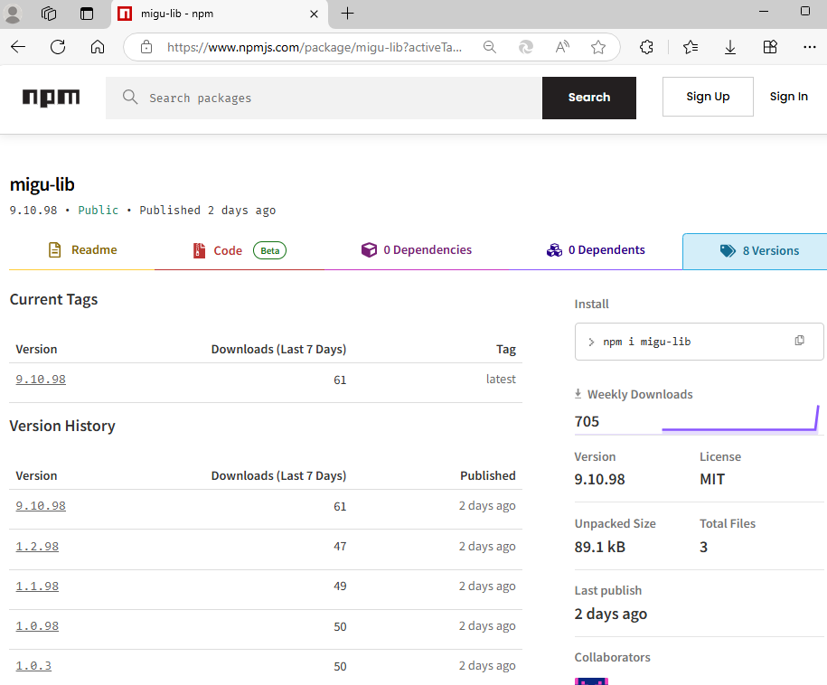
Task: Activate the Read aloud icon
Action: pos(562,47)
